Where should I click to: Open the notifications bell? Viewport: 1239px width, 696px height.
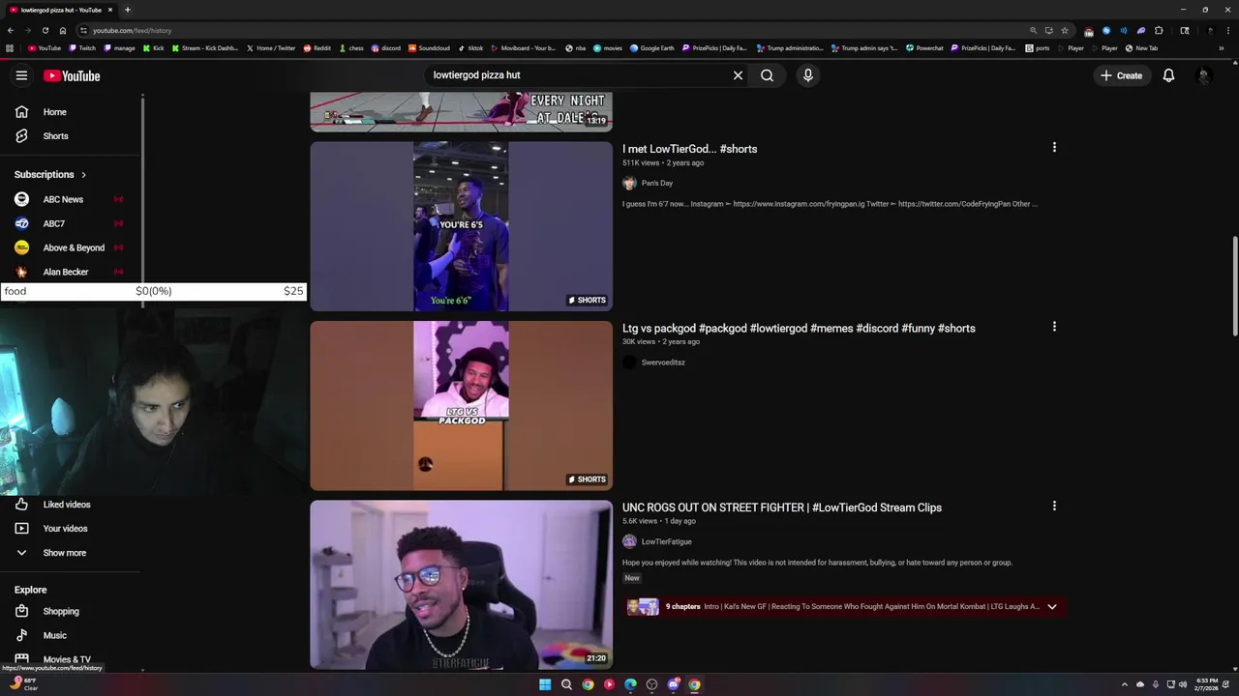[x=1168, y=75]
